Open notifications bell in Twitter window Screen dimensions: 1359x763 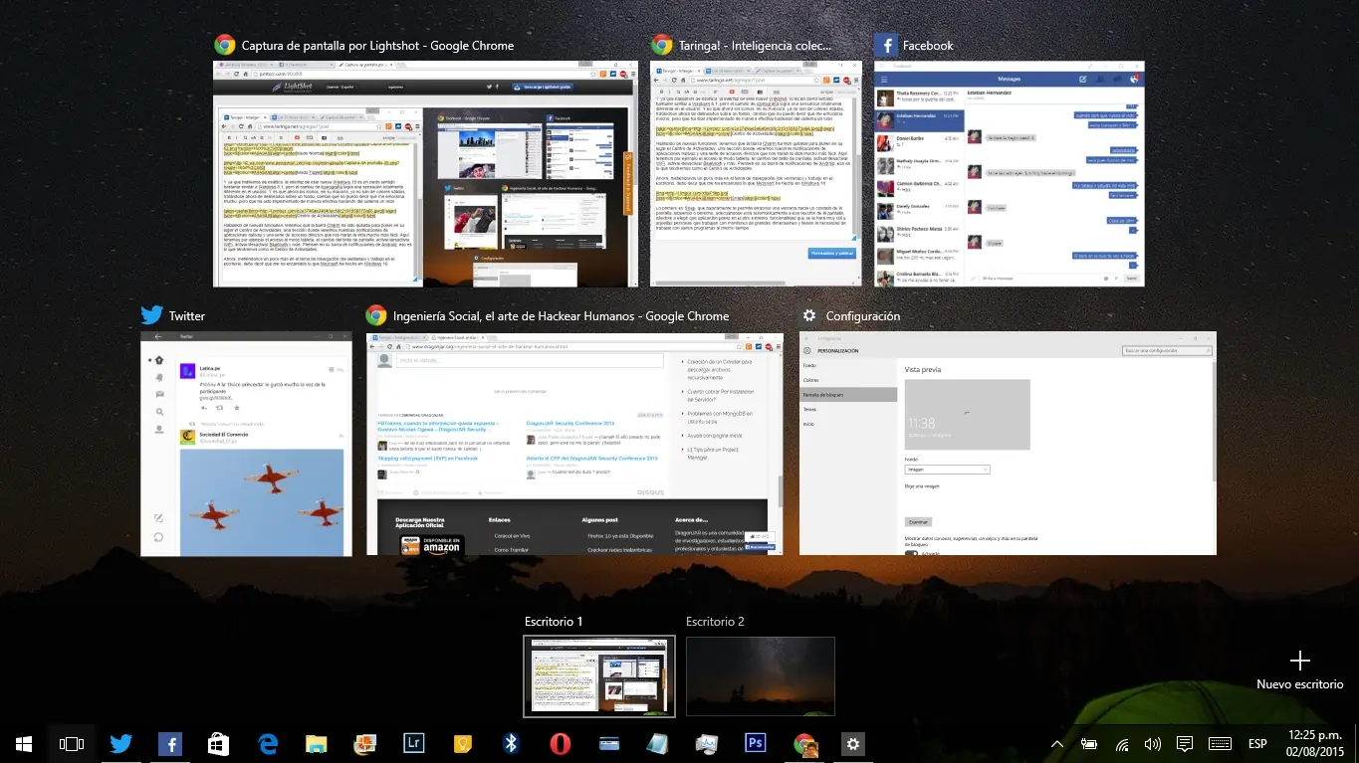pos(158,377)
